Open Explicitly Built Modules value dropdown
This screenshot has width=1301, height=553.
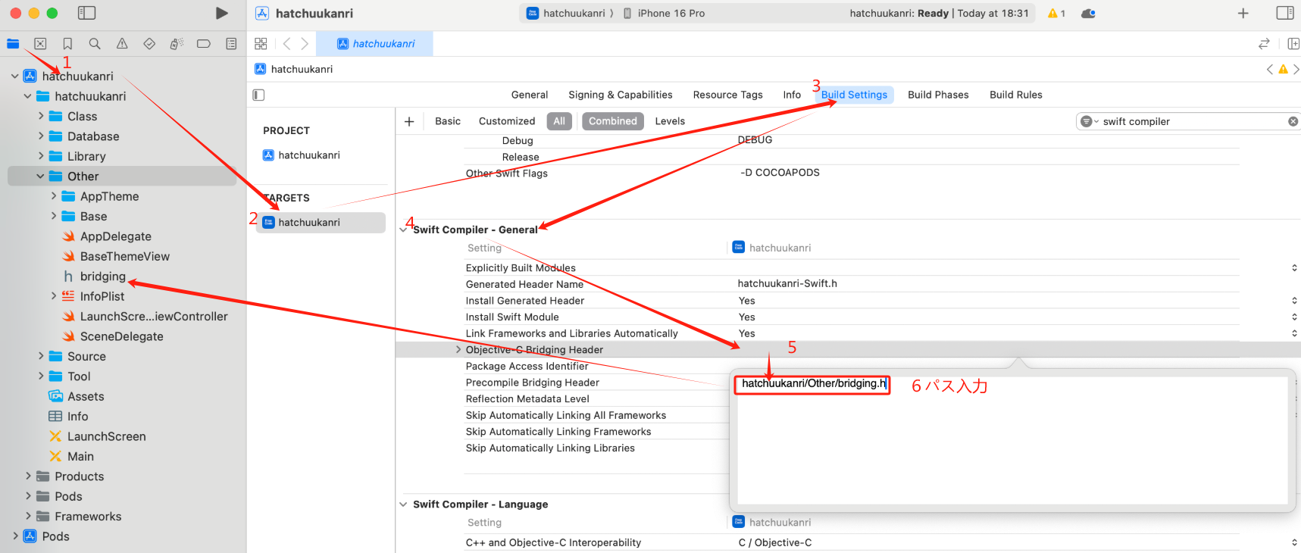[x=1294, y=268]
